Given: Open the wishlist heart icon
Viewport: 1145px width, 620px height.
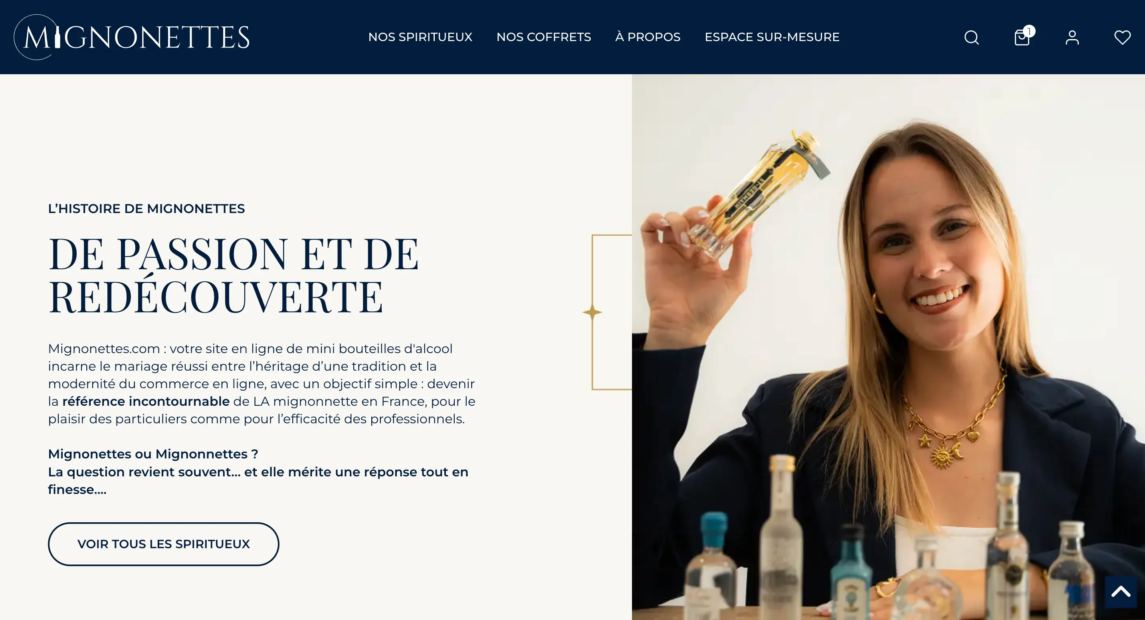Looking at the screenshot, I should 1122,38.
